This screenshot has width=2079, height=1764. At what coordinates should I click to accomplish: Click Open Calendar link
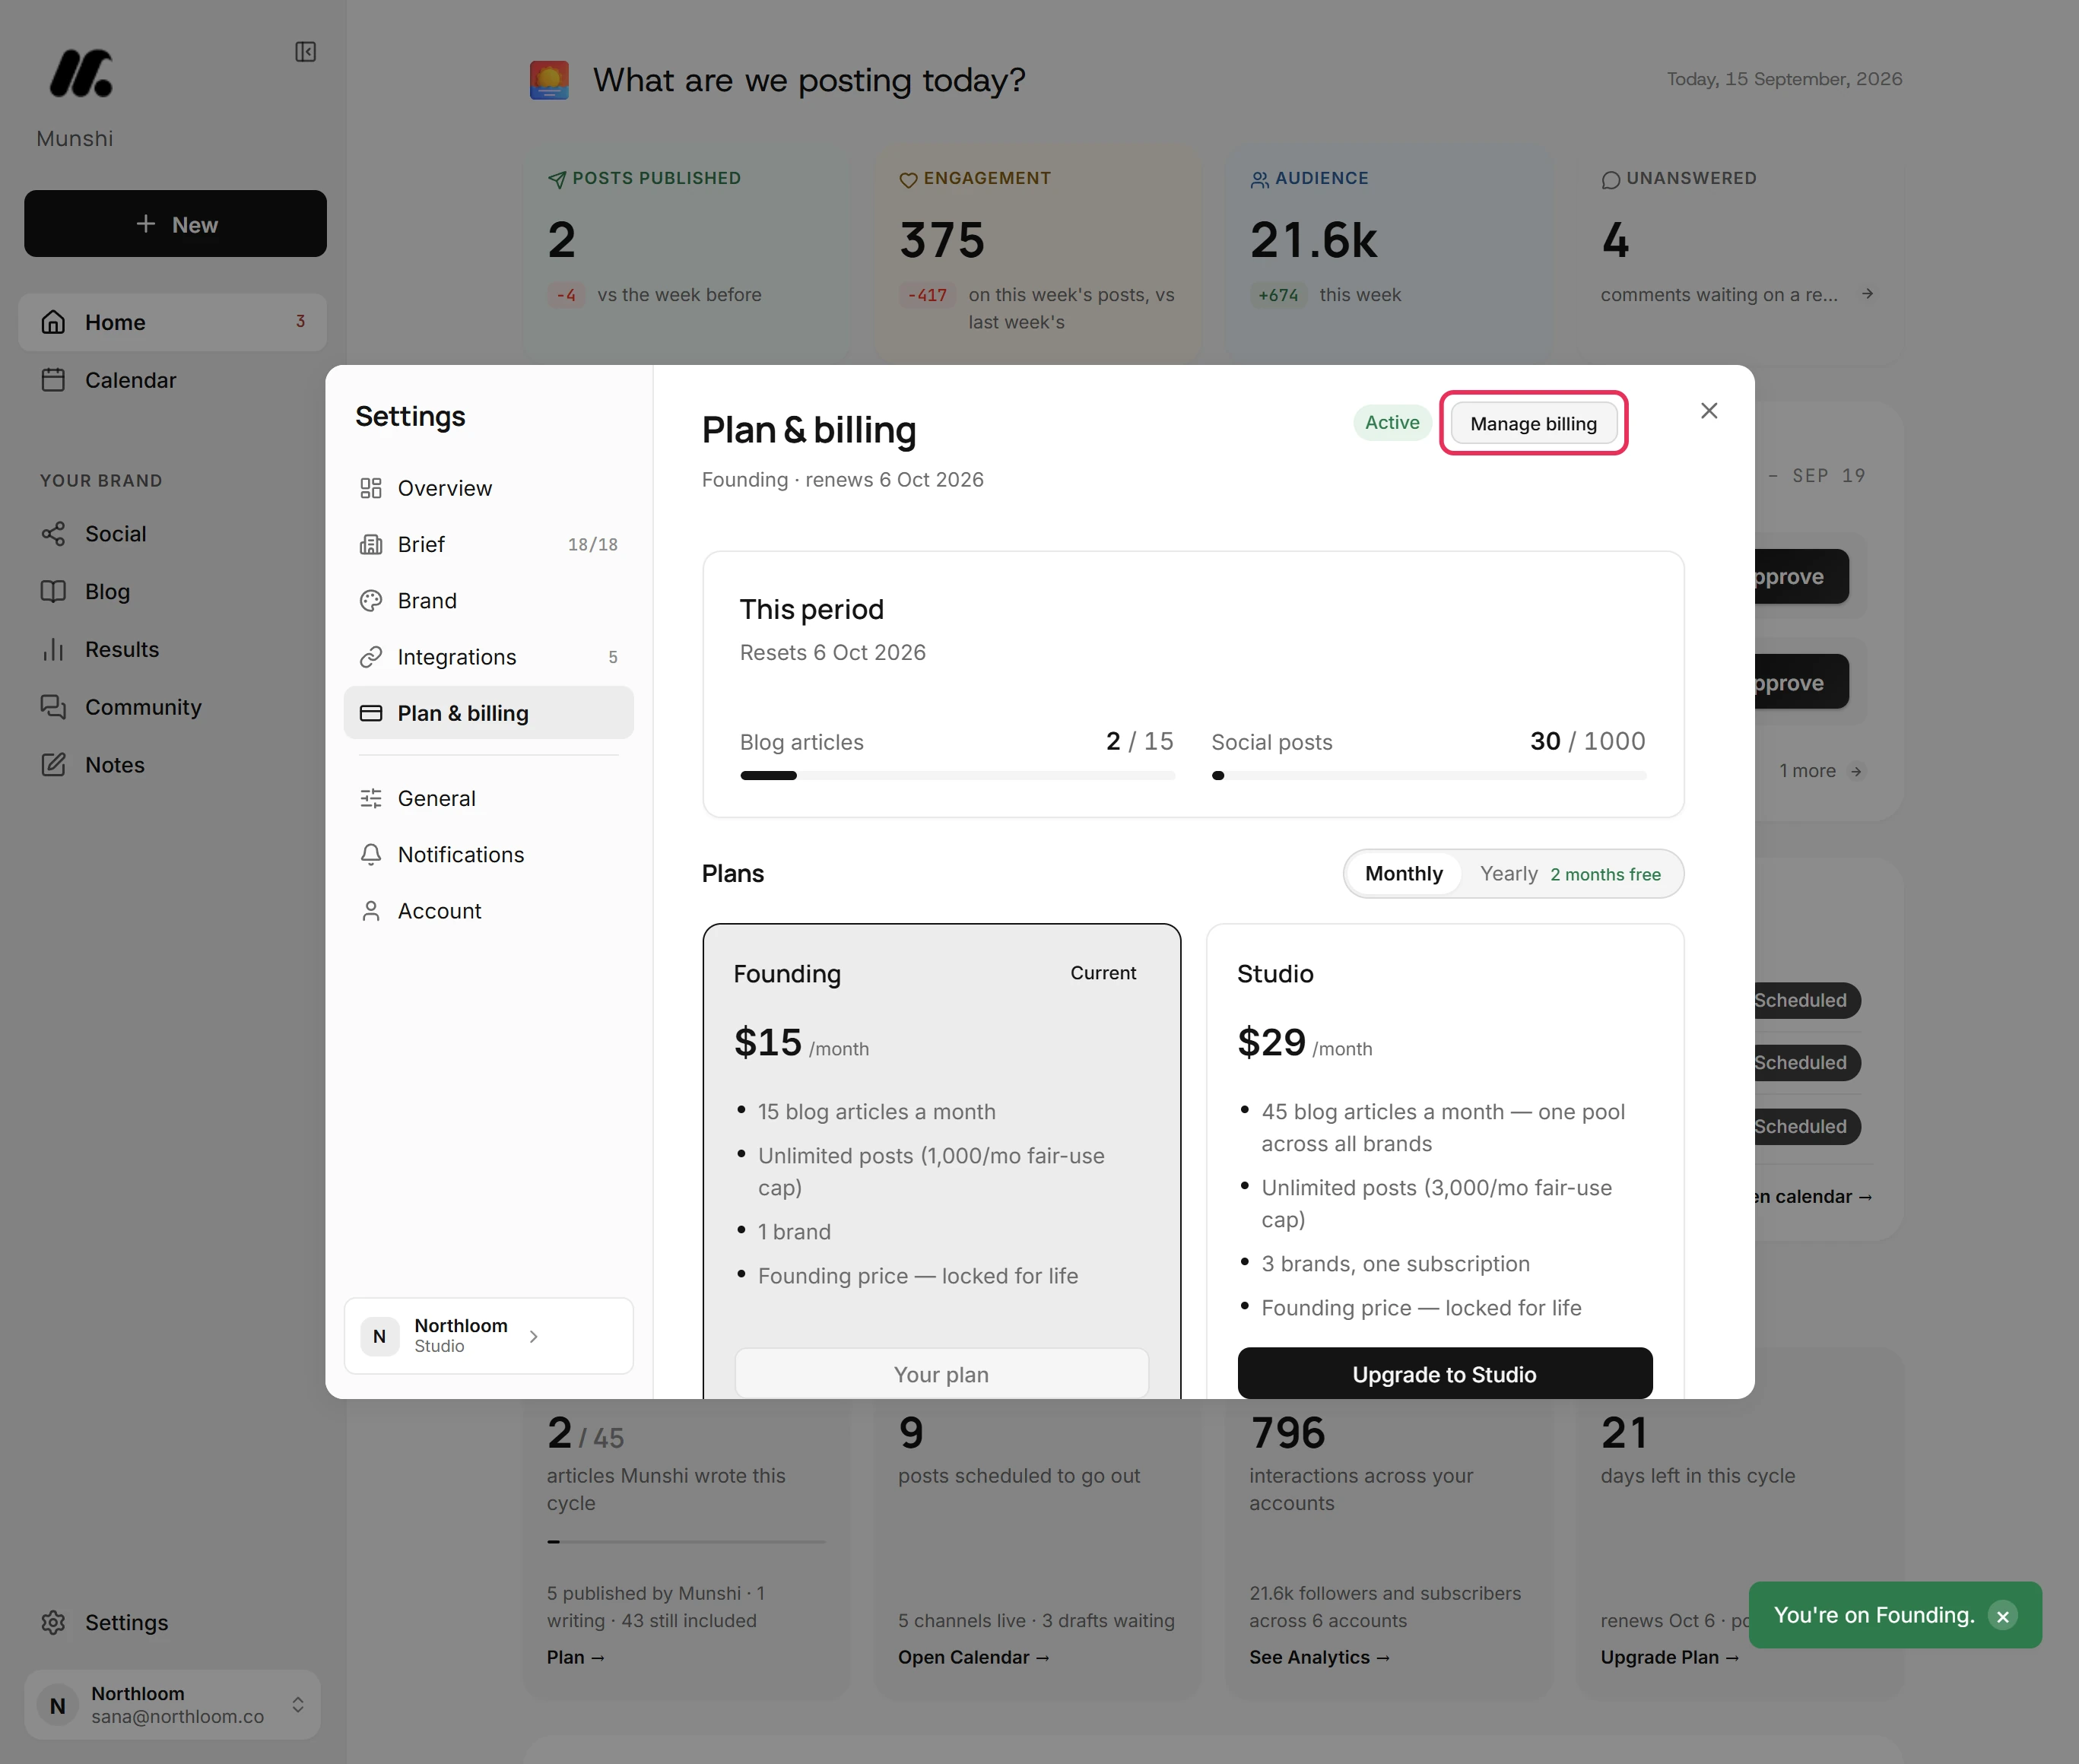pos(973,1657)
